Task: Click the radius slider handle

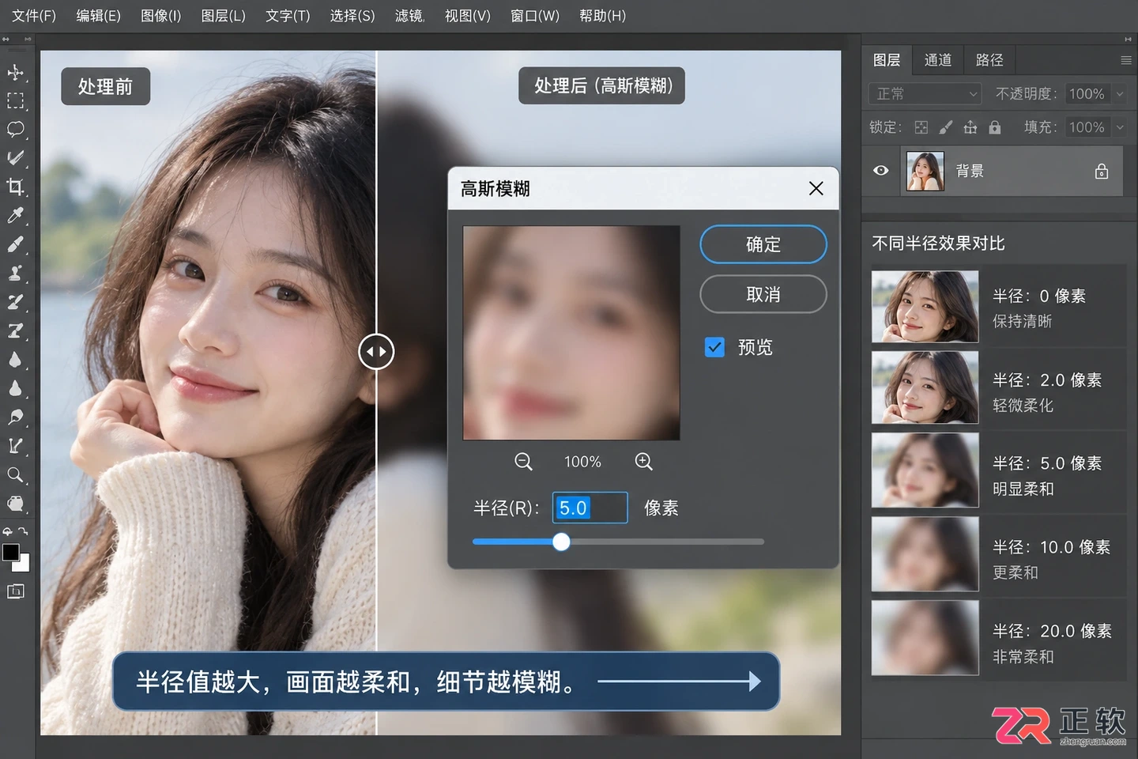Action: (561, 542)
